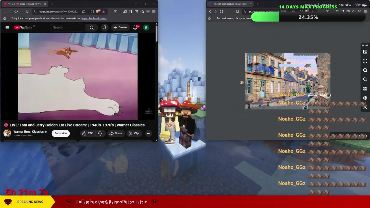Open Brave Shields lion icon in YouTube window
Screen dimensions: 370x208
point(98,12)
